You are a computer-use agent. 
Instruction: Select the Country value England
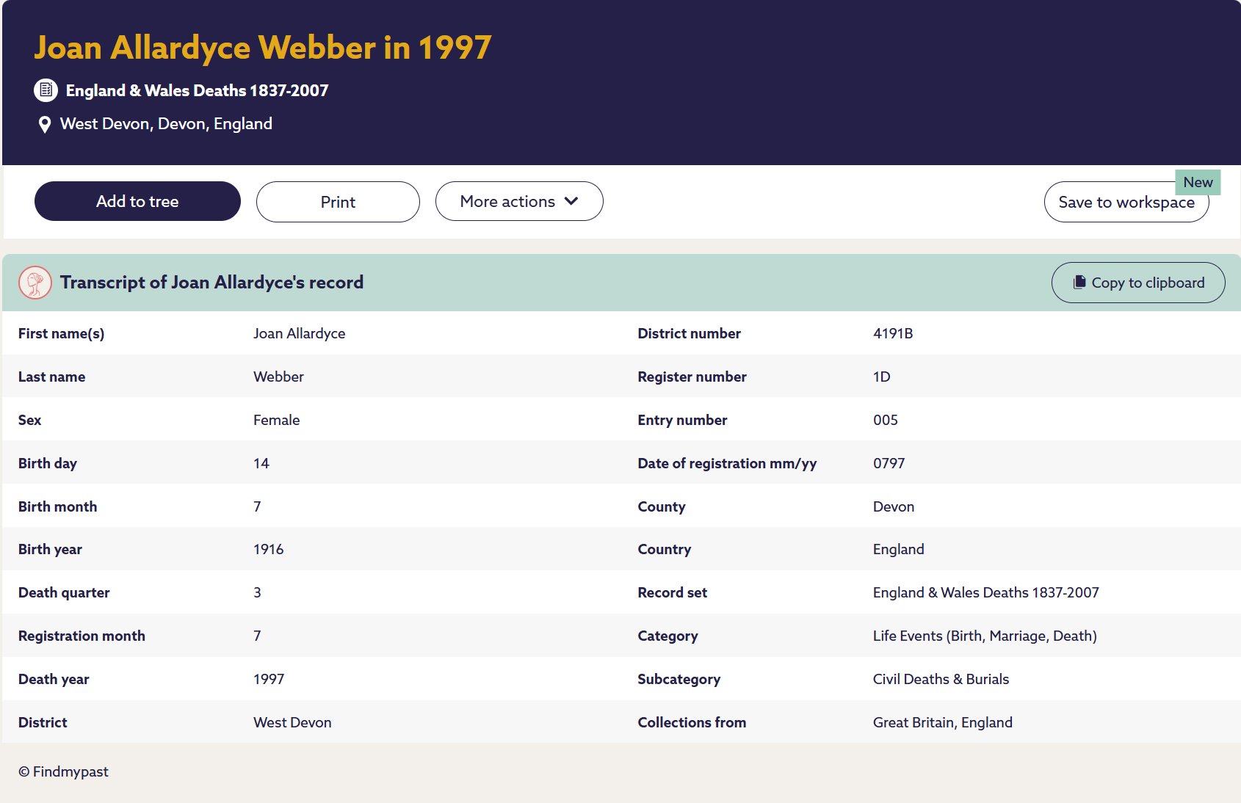pyautogui.click(x=898, y=549)
